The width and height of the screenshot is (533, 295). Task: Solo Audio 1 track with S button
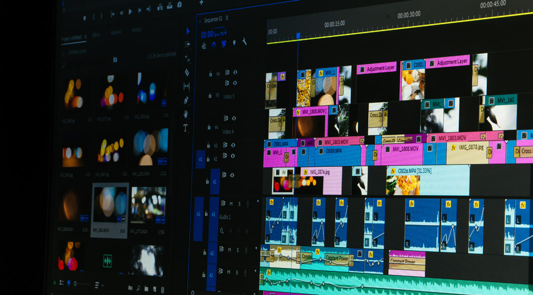click(240, 204)
